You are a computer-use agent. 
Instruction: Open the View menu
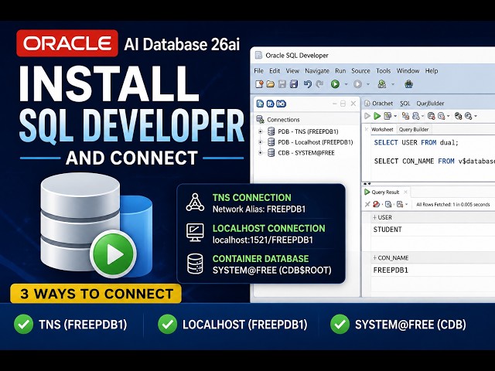(x=292, y=70)
